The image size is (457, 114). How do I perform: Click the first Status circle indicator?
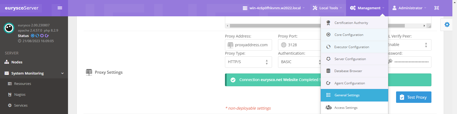(33, 36)
